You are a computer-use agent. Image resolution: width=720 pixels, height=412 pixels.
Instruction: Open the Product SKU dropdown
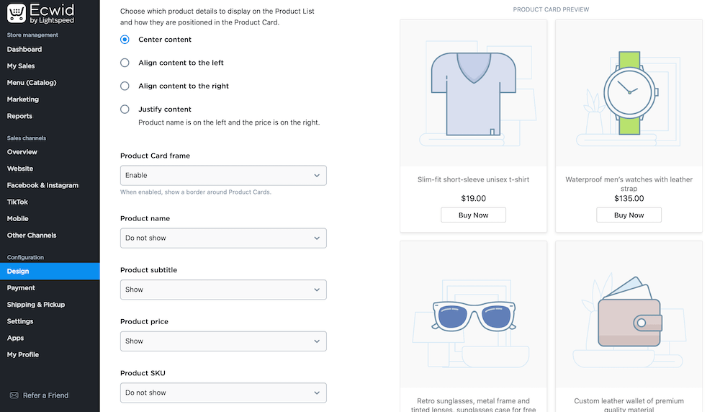point(223,393)
